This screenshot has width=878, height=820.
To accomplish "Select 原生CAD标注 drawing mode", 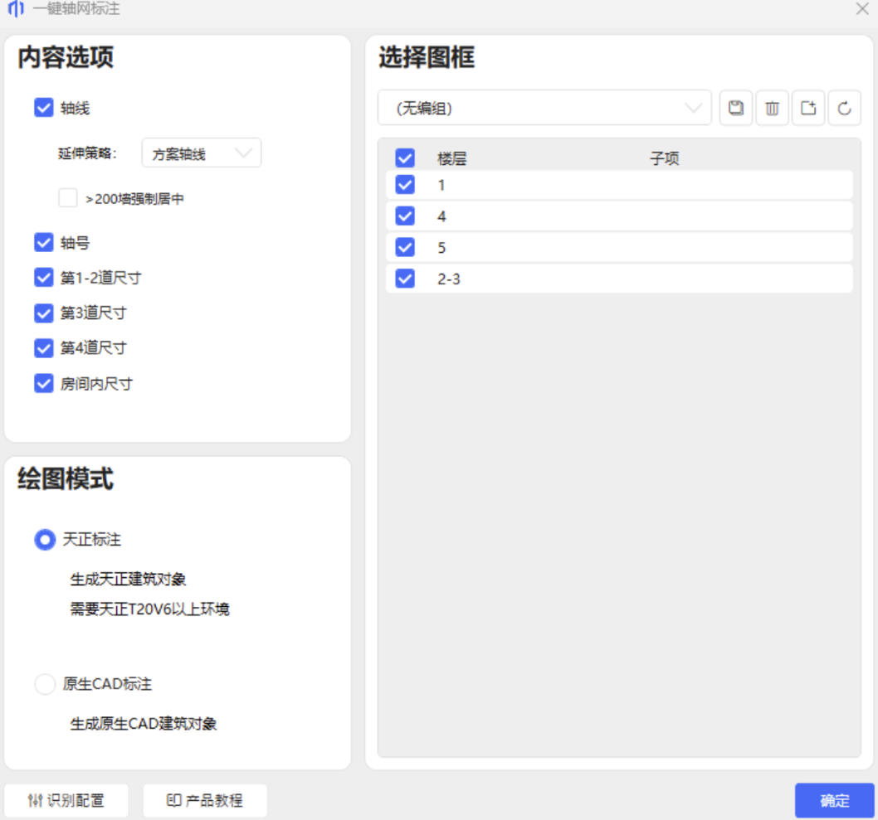I will [45, 684].
